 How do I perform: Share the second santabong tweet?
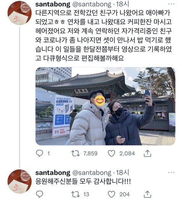(x=148, y=194)
